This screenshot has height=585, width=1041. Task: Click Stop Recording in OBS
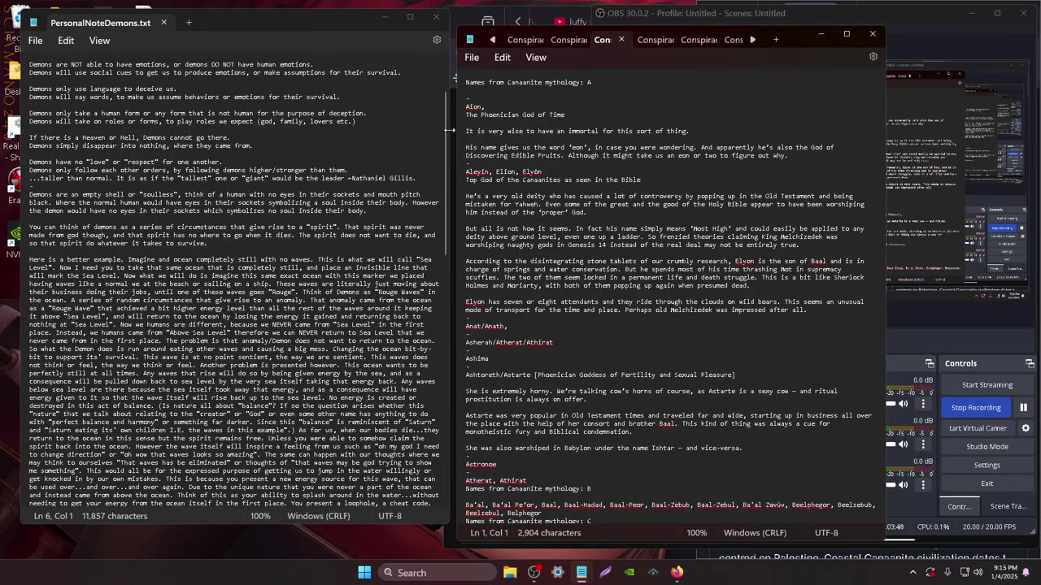click(x=976, y=407)
